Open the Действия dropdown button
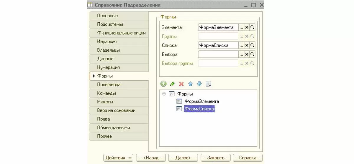 tap(118, 158)
